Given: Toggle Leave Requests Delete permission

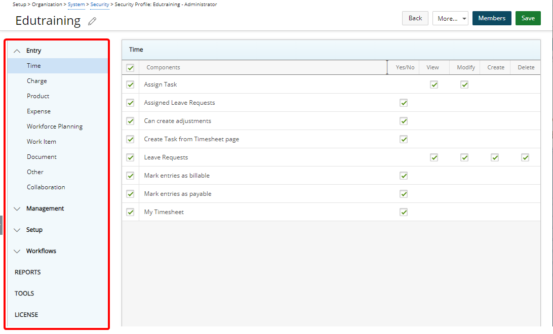Looking at the screenshot, I should click(525, 157).
